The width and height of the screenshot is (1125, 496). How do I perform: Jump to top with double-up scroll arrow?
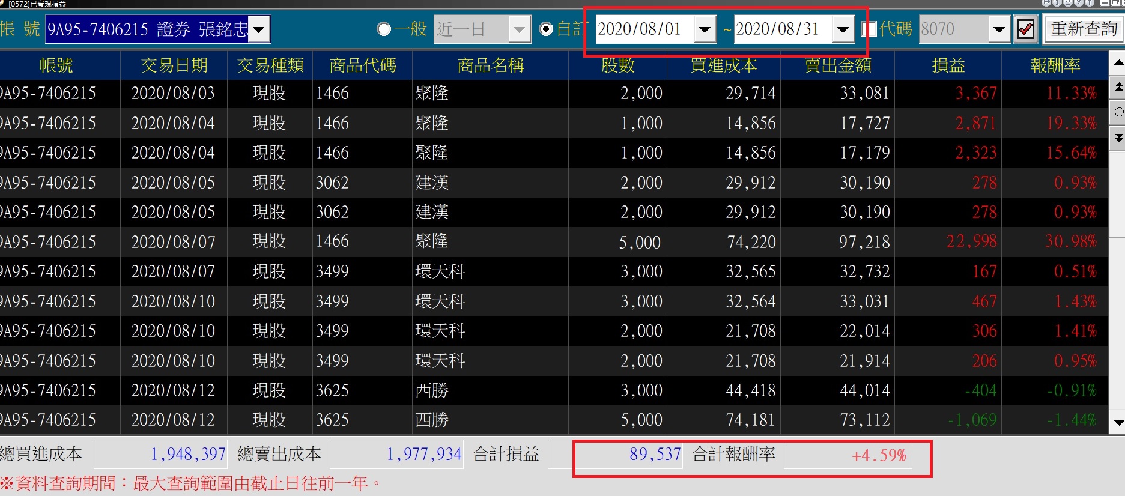[1118, 88]
